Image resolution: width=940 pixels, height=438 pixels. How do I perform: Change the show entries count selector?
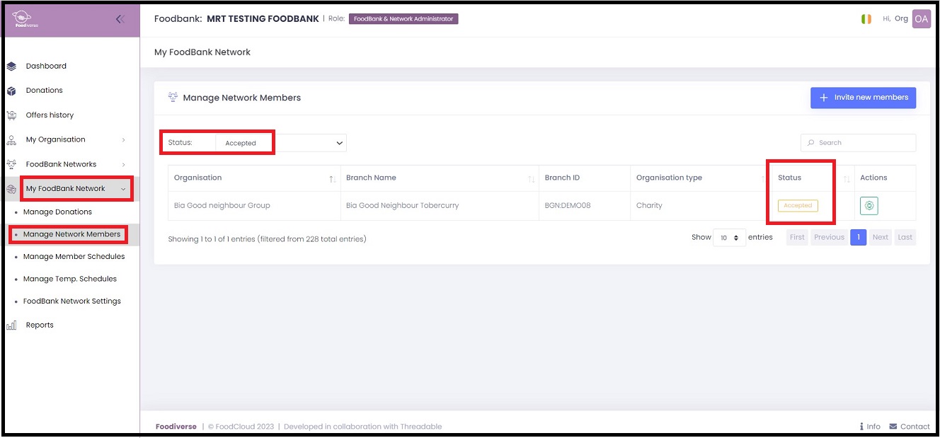[728, 238]
